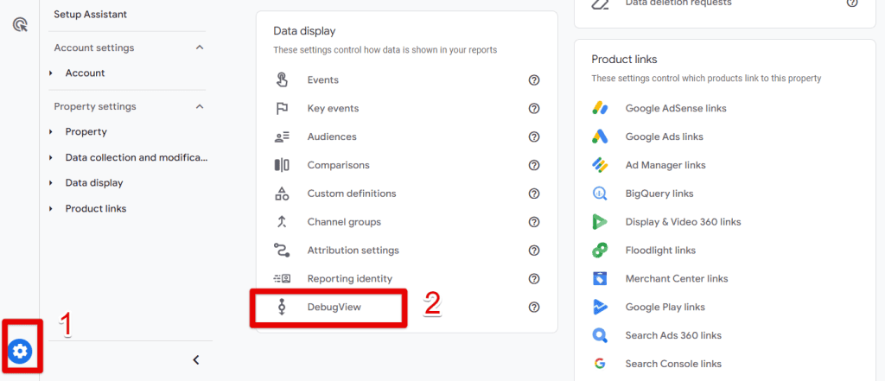The width and height of the screenshot is (885, 381).
Task: Open Search Console links
Action: (x=673, y=364)
